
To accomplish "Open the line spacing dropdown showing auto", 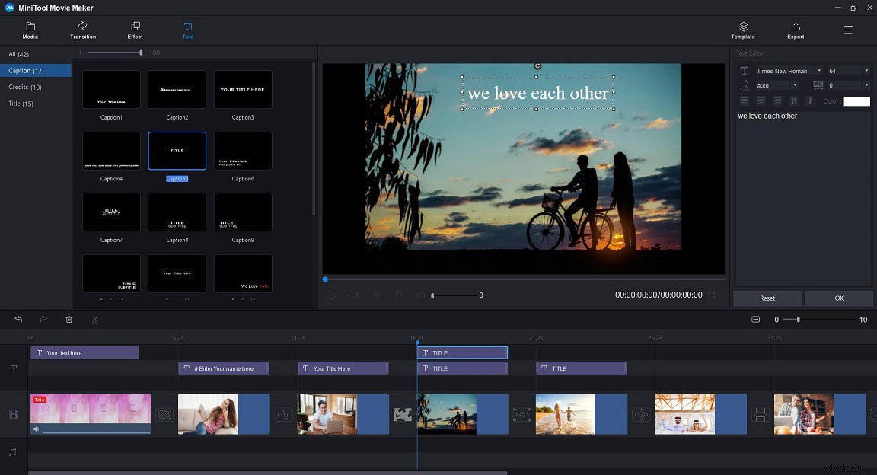I will pos(796,84).
